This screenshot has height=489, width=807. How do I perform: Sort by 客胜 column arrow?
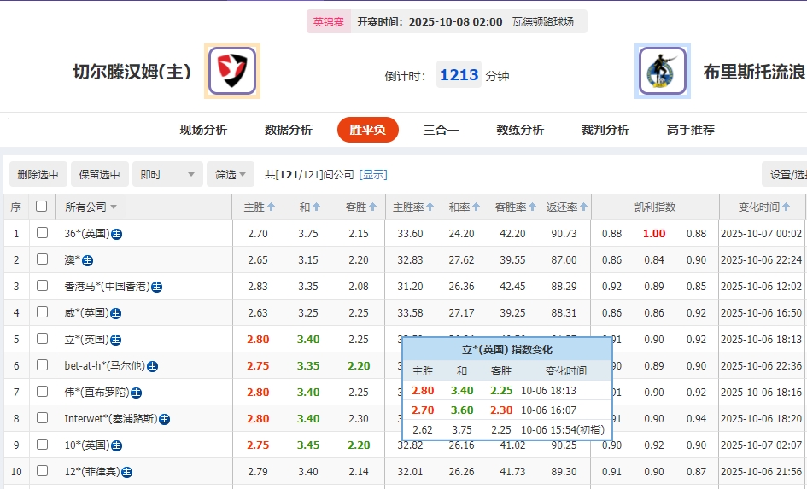(x=372, y=207)
